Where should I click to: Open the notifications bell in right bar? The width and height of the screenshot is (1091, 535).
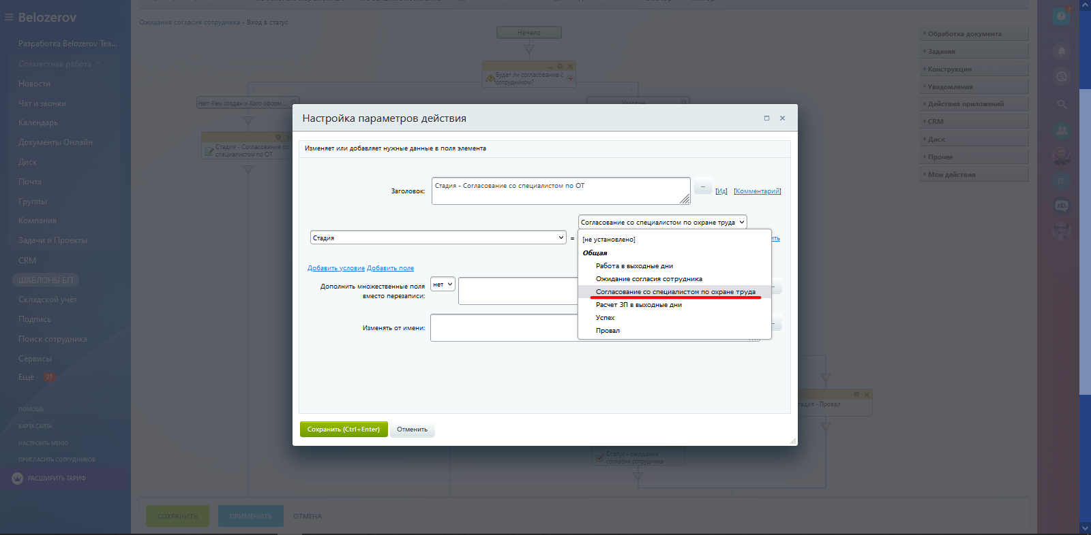point(1061,51)
